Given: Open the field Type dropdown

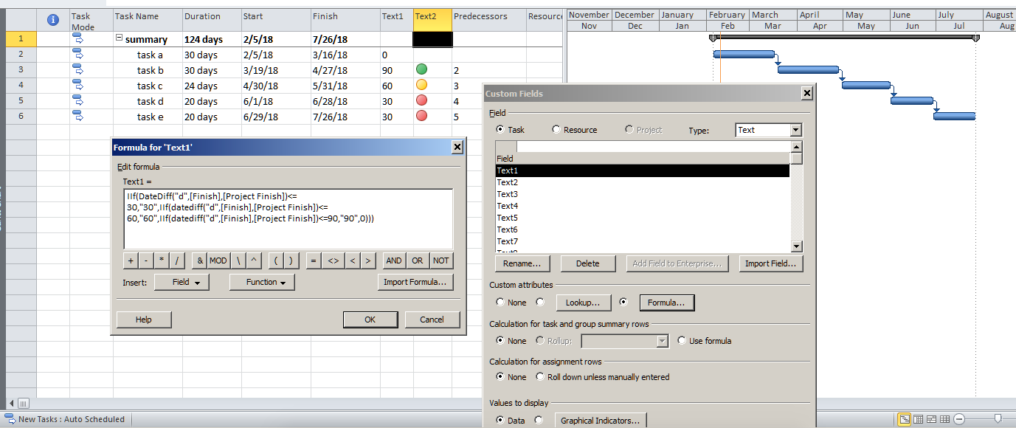Looking at the screenshot, I should coord(795,130).
